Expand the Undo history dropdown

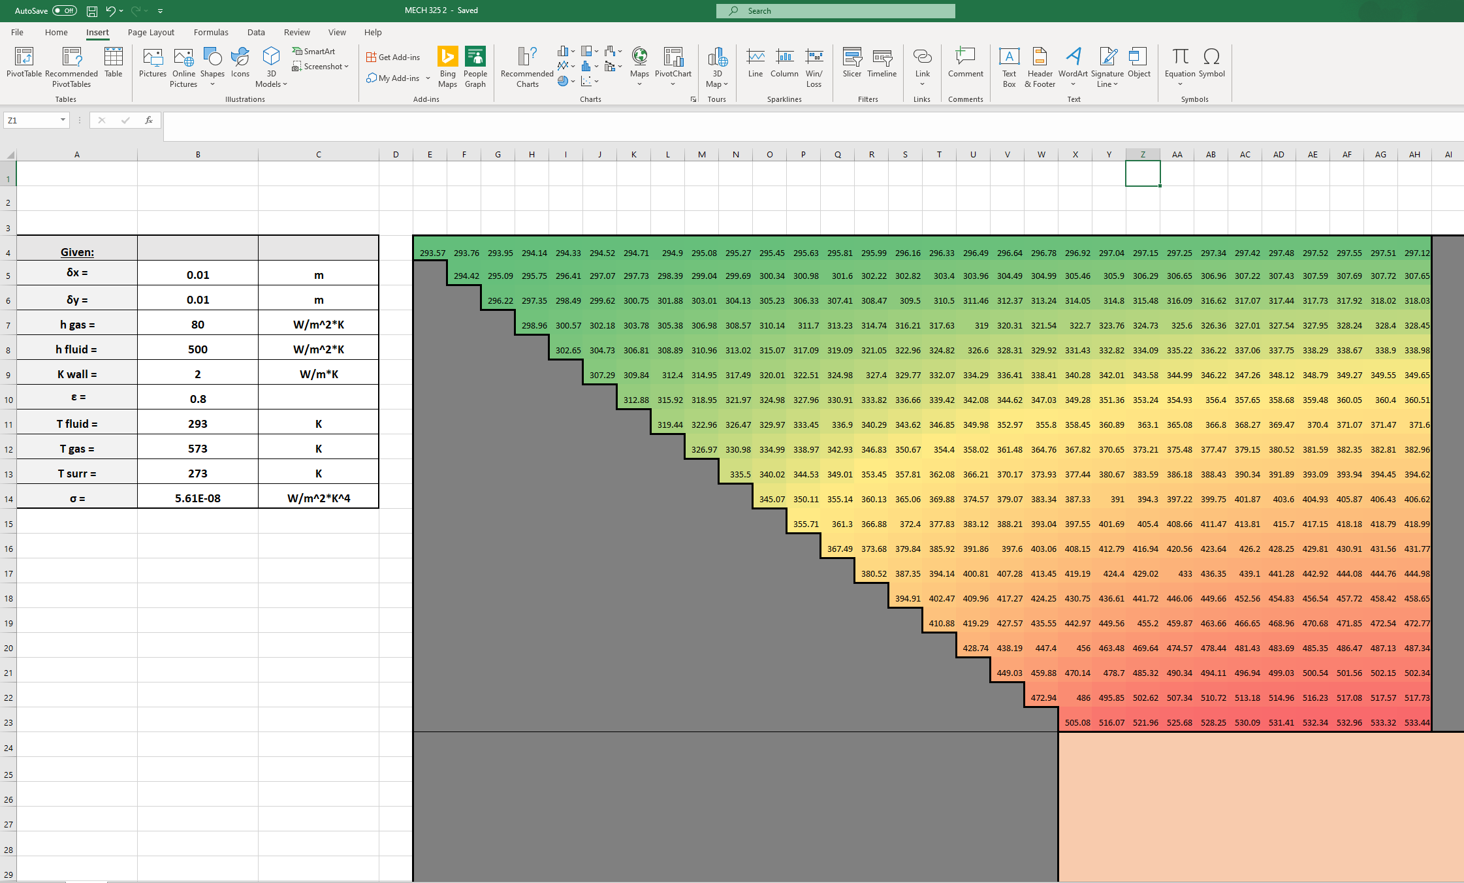click(121, 11)
